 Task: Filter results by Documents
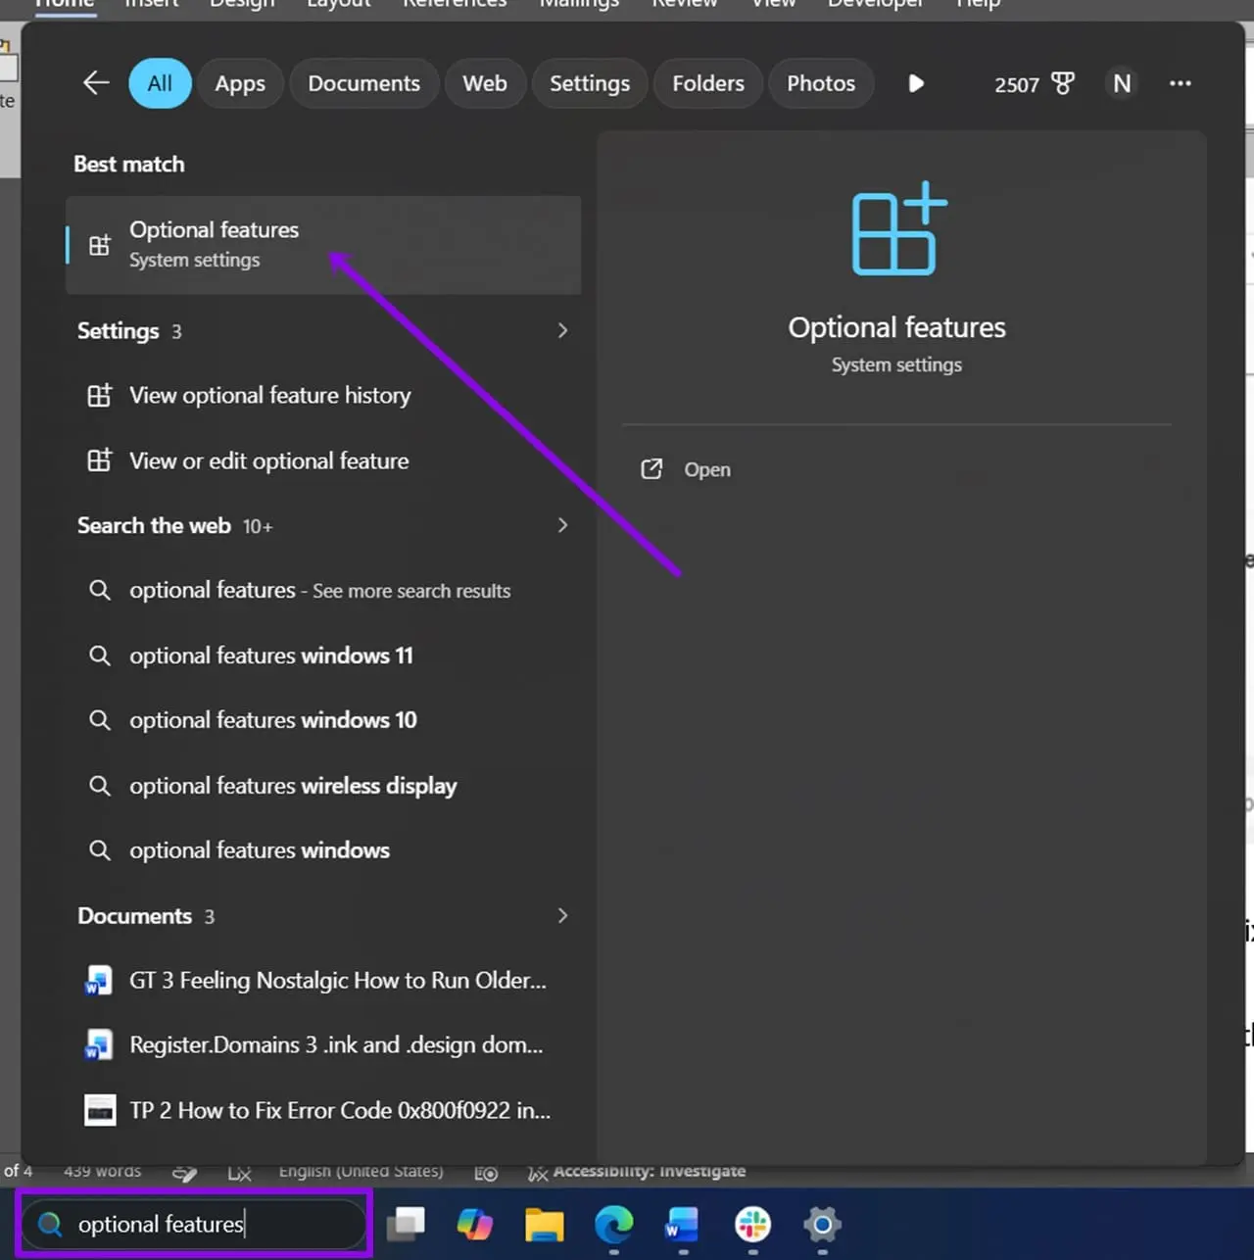click(x=364, y=83)
